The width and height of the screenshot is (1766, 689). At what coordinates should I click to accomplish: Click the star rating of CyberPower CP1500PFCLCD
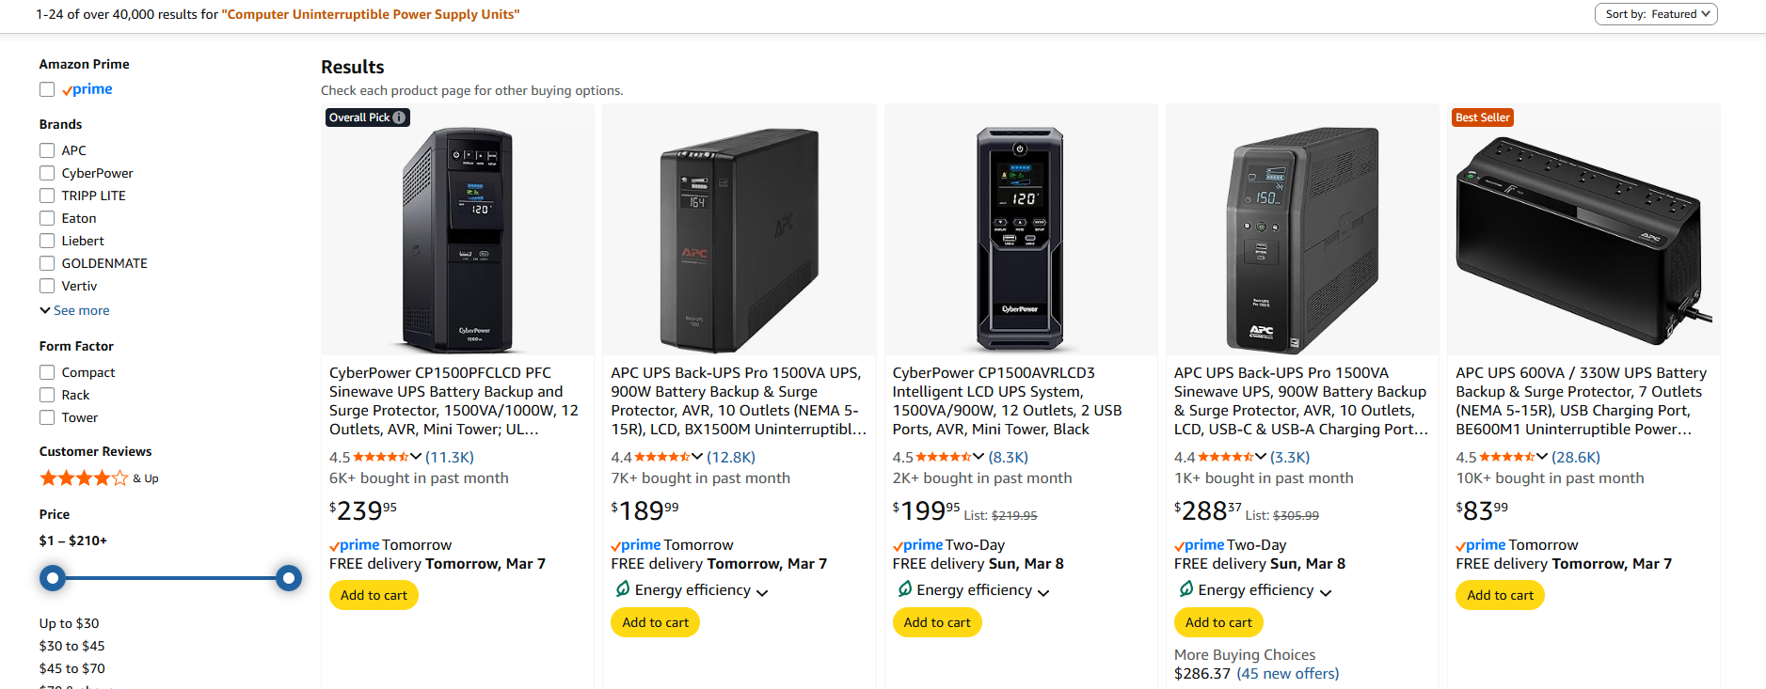coord(381,457)
